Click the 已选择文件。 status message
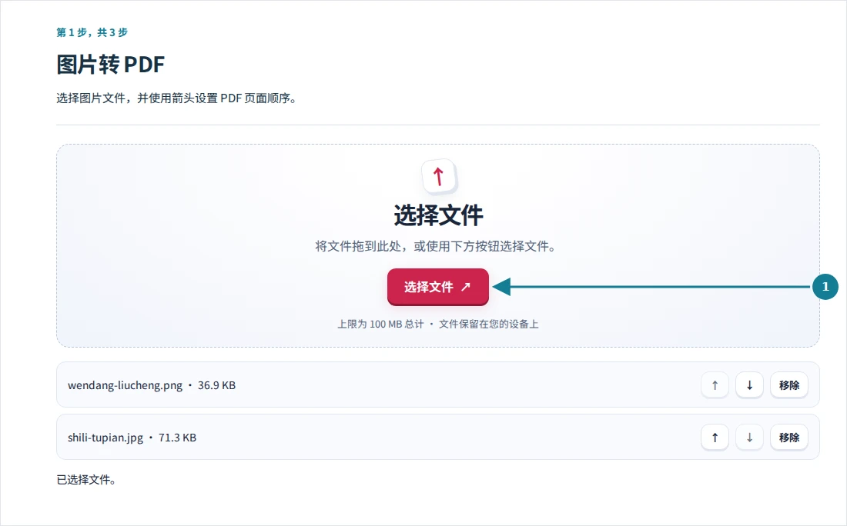847x526 pixels. point(86,480)
